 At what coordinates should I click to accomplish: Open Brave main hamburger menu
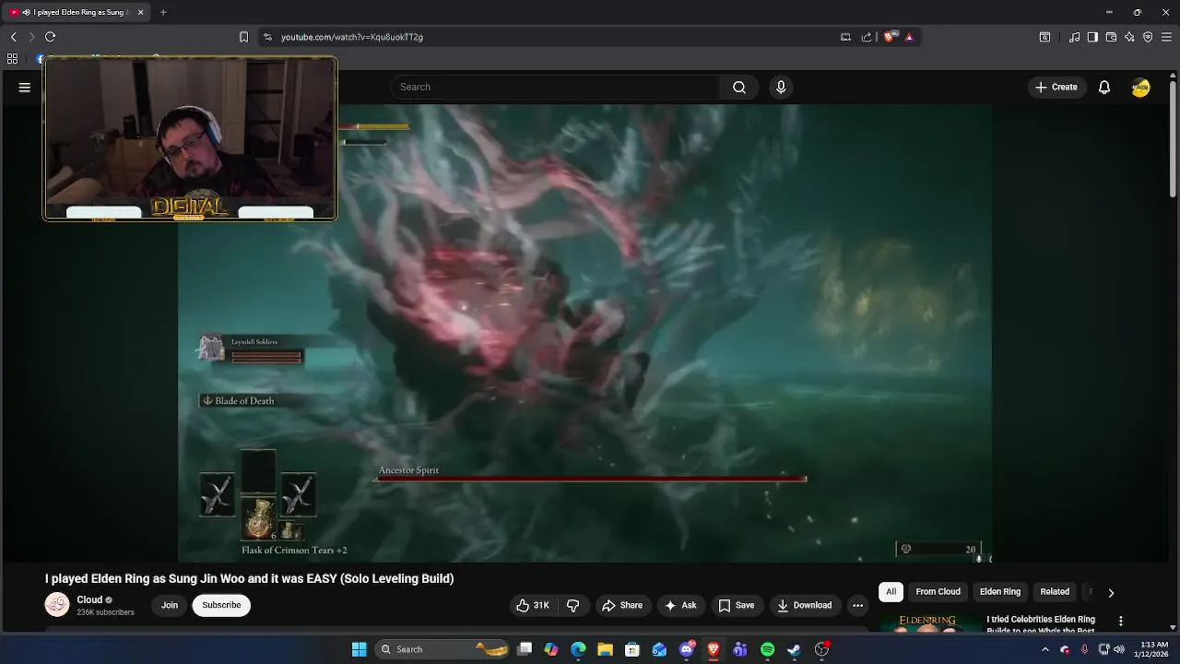click(1166, 37)
